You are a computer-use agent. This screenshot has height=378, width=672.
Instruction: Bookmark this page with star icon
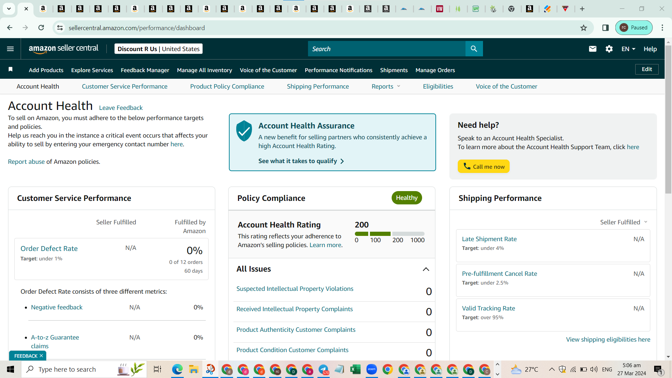point(583,28)
